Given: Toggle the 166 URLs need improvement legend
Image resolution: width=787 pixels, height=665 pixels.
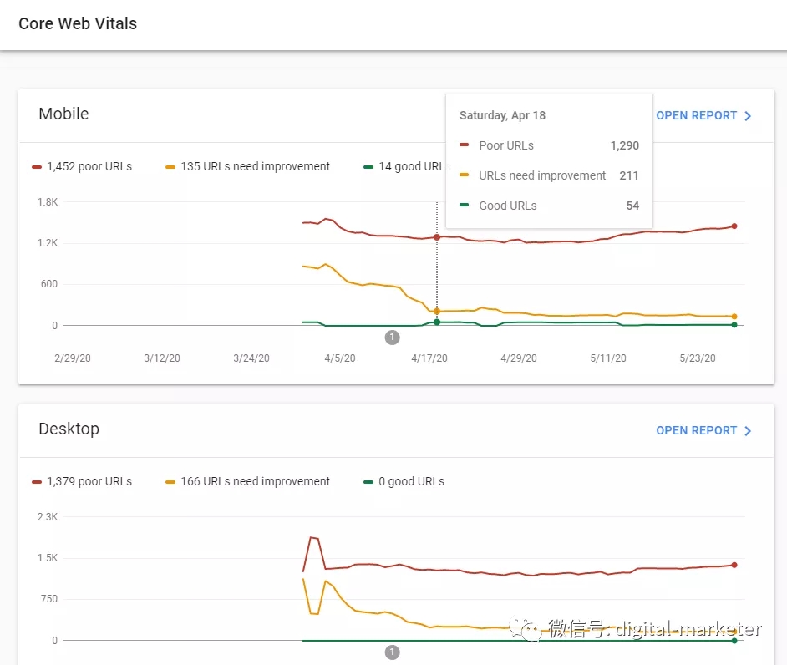Looking at the screenshot, I should (247, 481).
